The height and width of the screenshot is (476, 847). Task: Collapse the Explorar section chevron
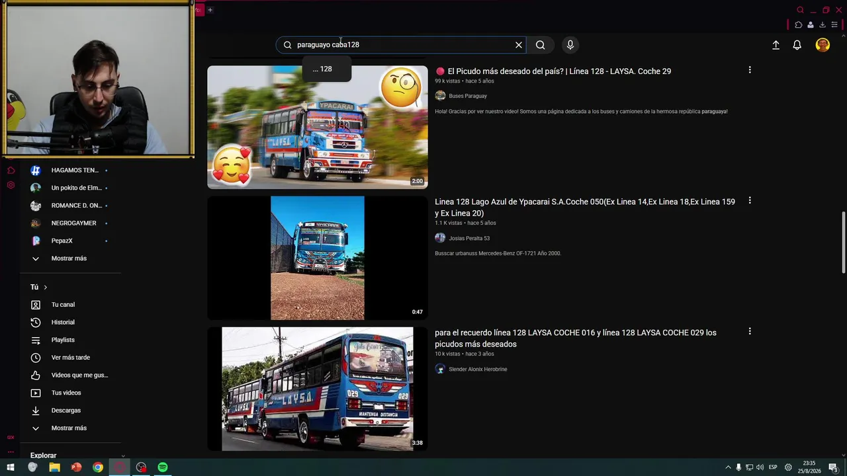[122, 456]
